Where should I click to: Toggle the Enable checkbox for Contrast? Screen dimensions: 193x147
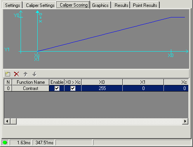click(x=57, y=88)
